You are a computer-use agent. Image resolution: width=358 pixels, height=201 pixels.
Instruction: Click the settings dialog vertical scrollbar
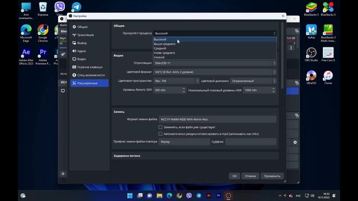282,55
